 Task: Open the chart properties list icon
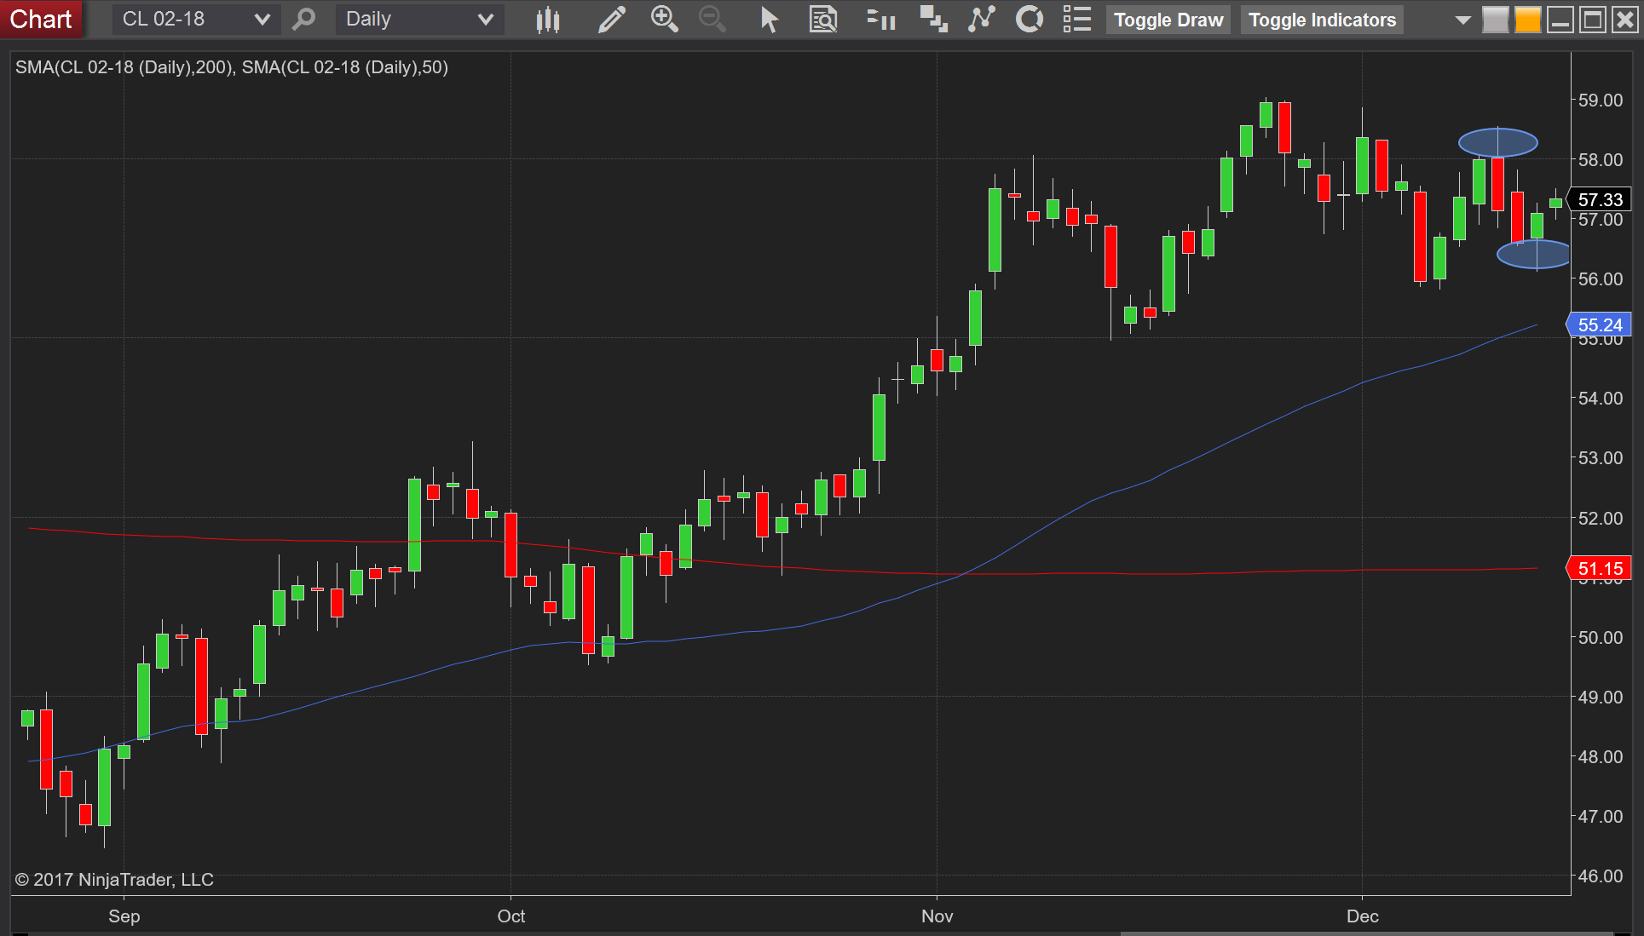point(1077,19)
